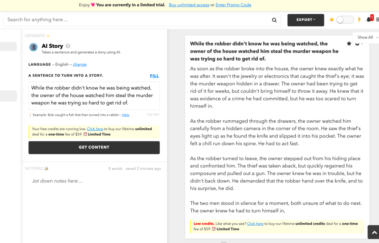
Task: Click the sun light-mode icon
Action: (x=332, y=20)
